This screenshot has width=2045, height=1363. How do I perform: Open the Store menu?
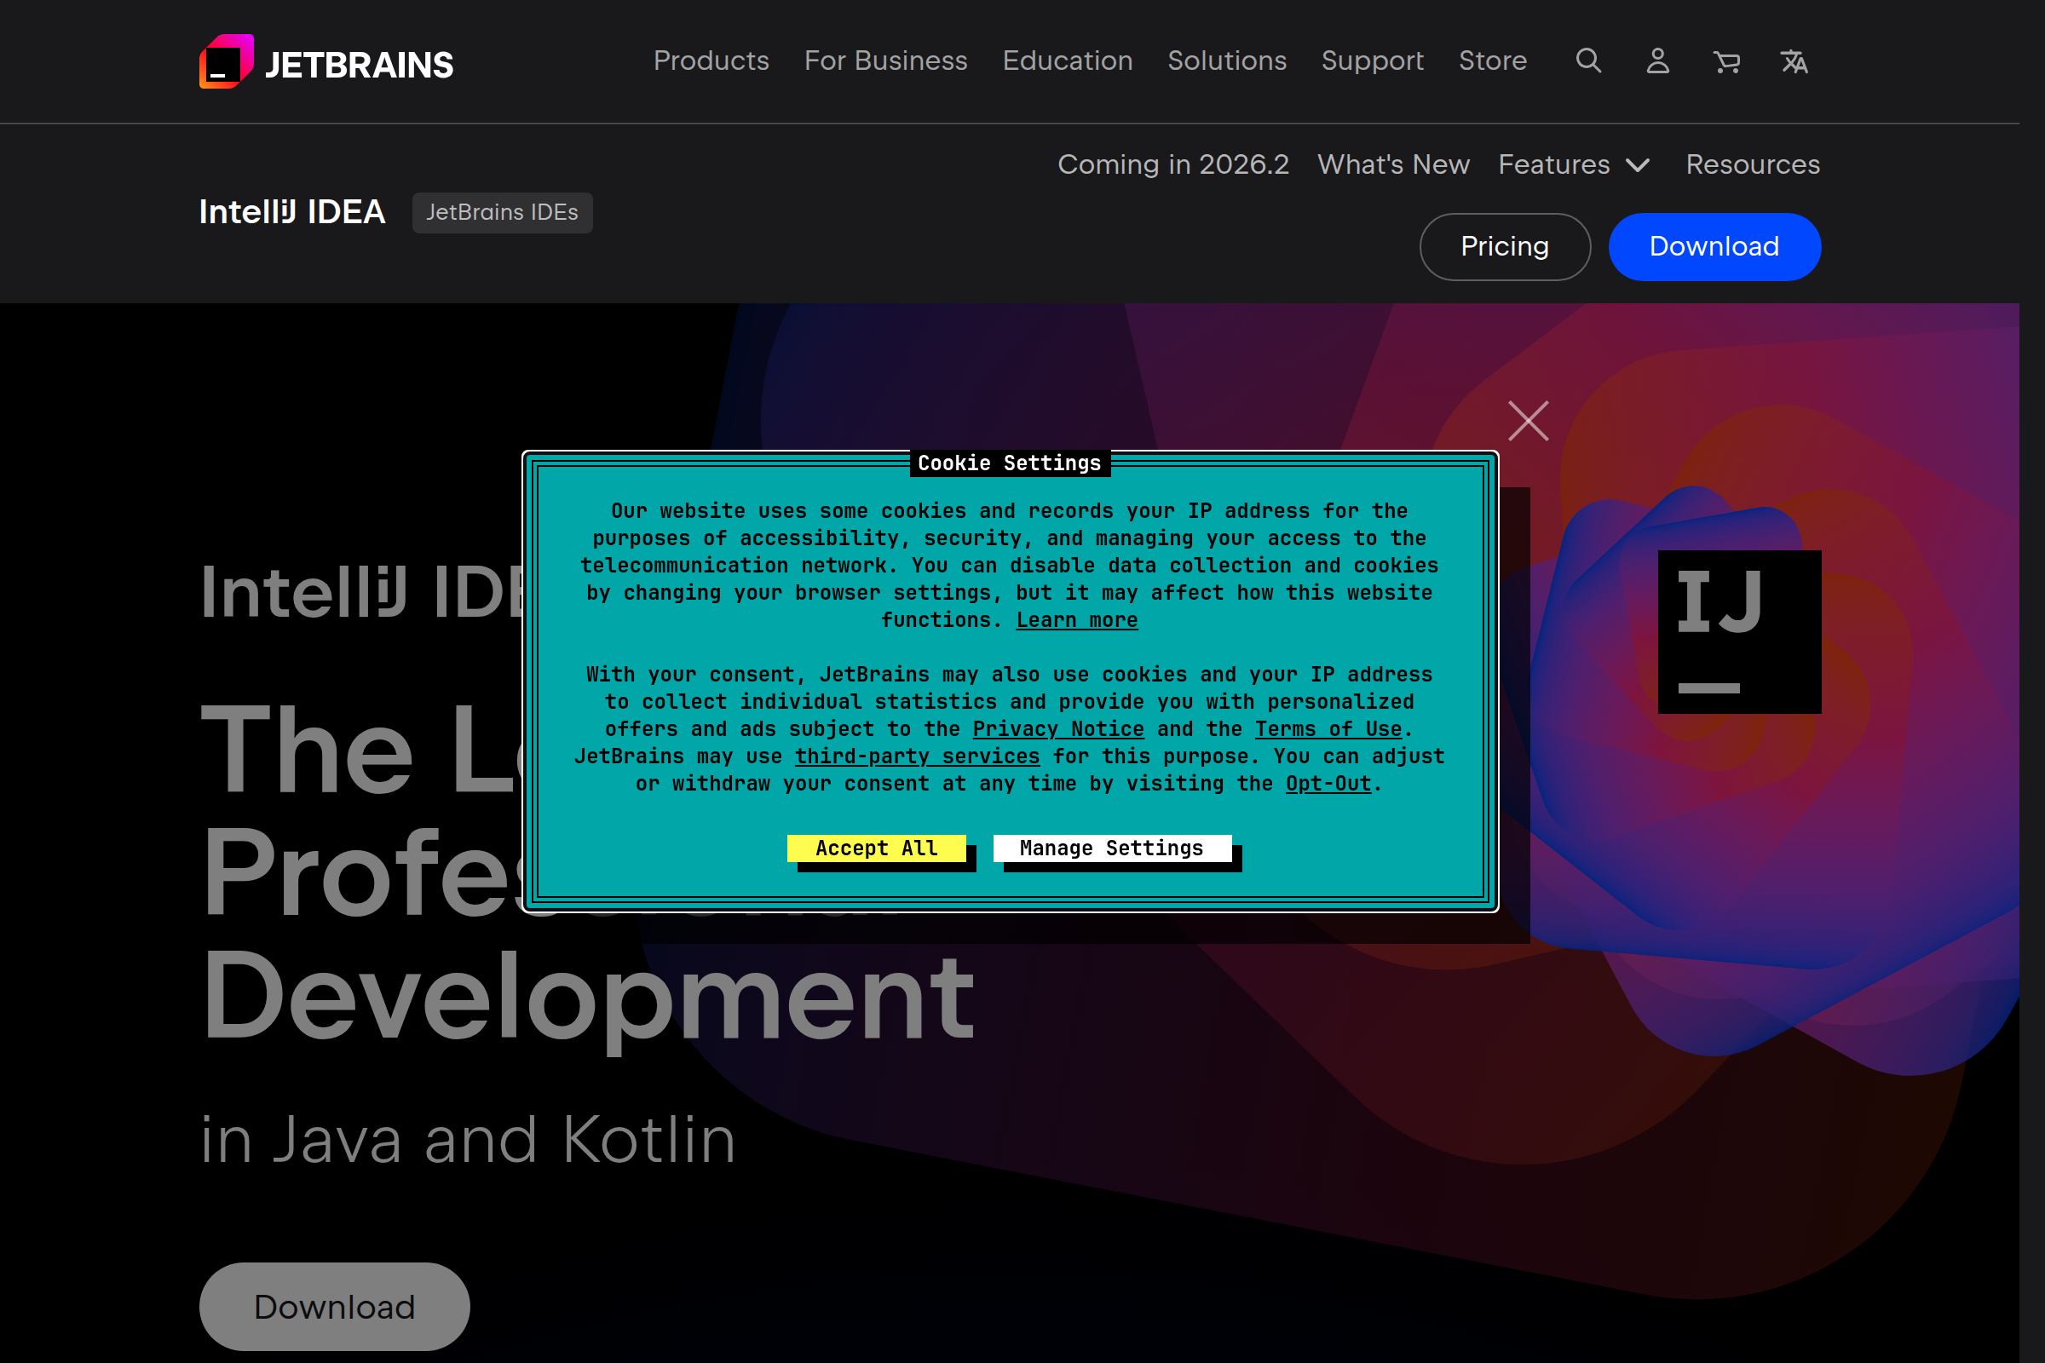tap(1493, 60)
